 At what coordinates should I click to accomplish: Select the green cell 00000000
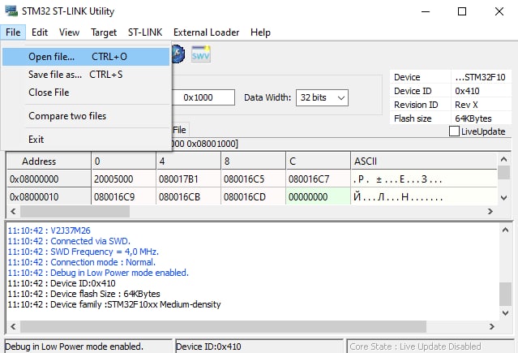pos(318,197)
